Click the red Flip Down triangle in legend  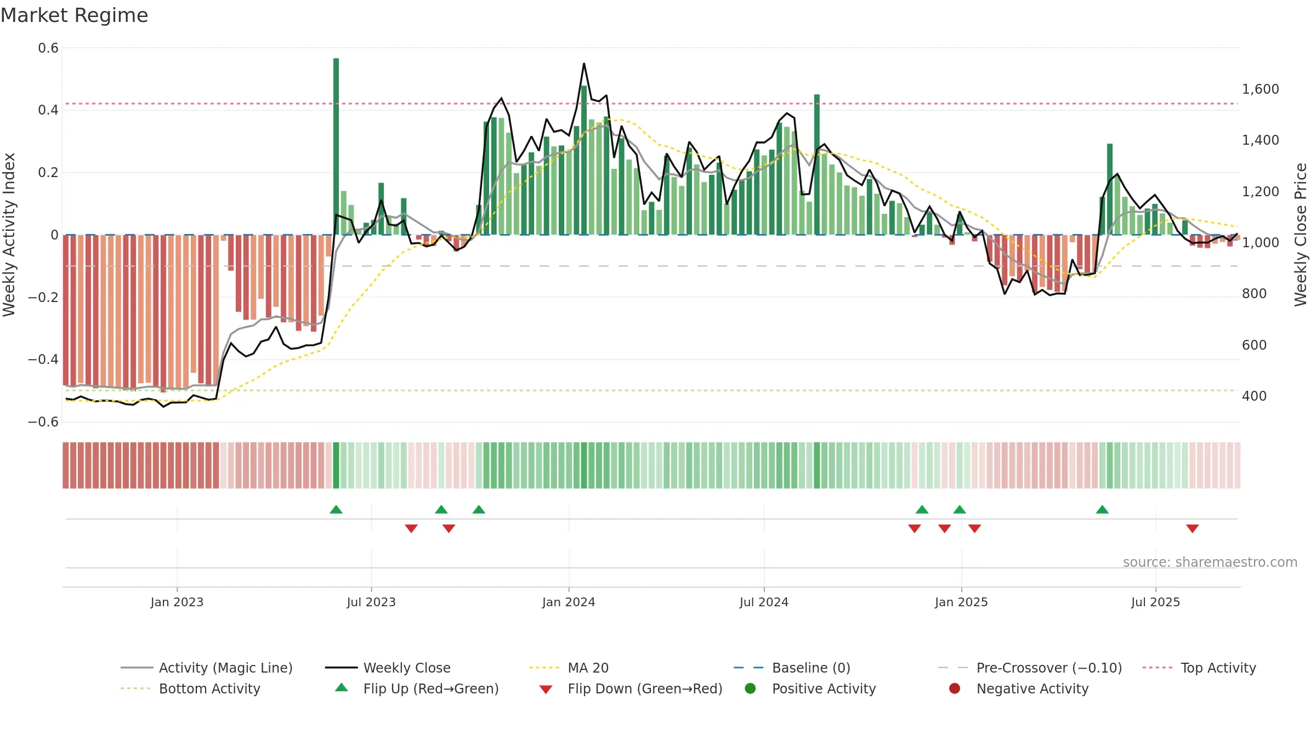click(546, 690)
